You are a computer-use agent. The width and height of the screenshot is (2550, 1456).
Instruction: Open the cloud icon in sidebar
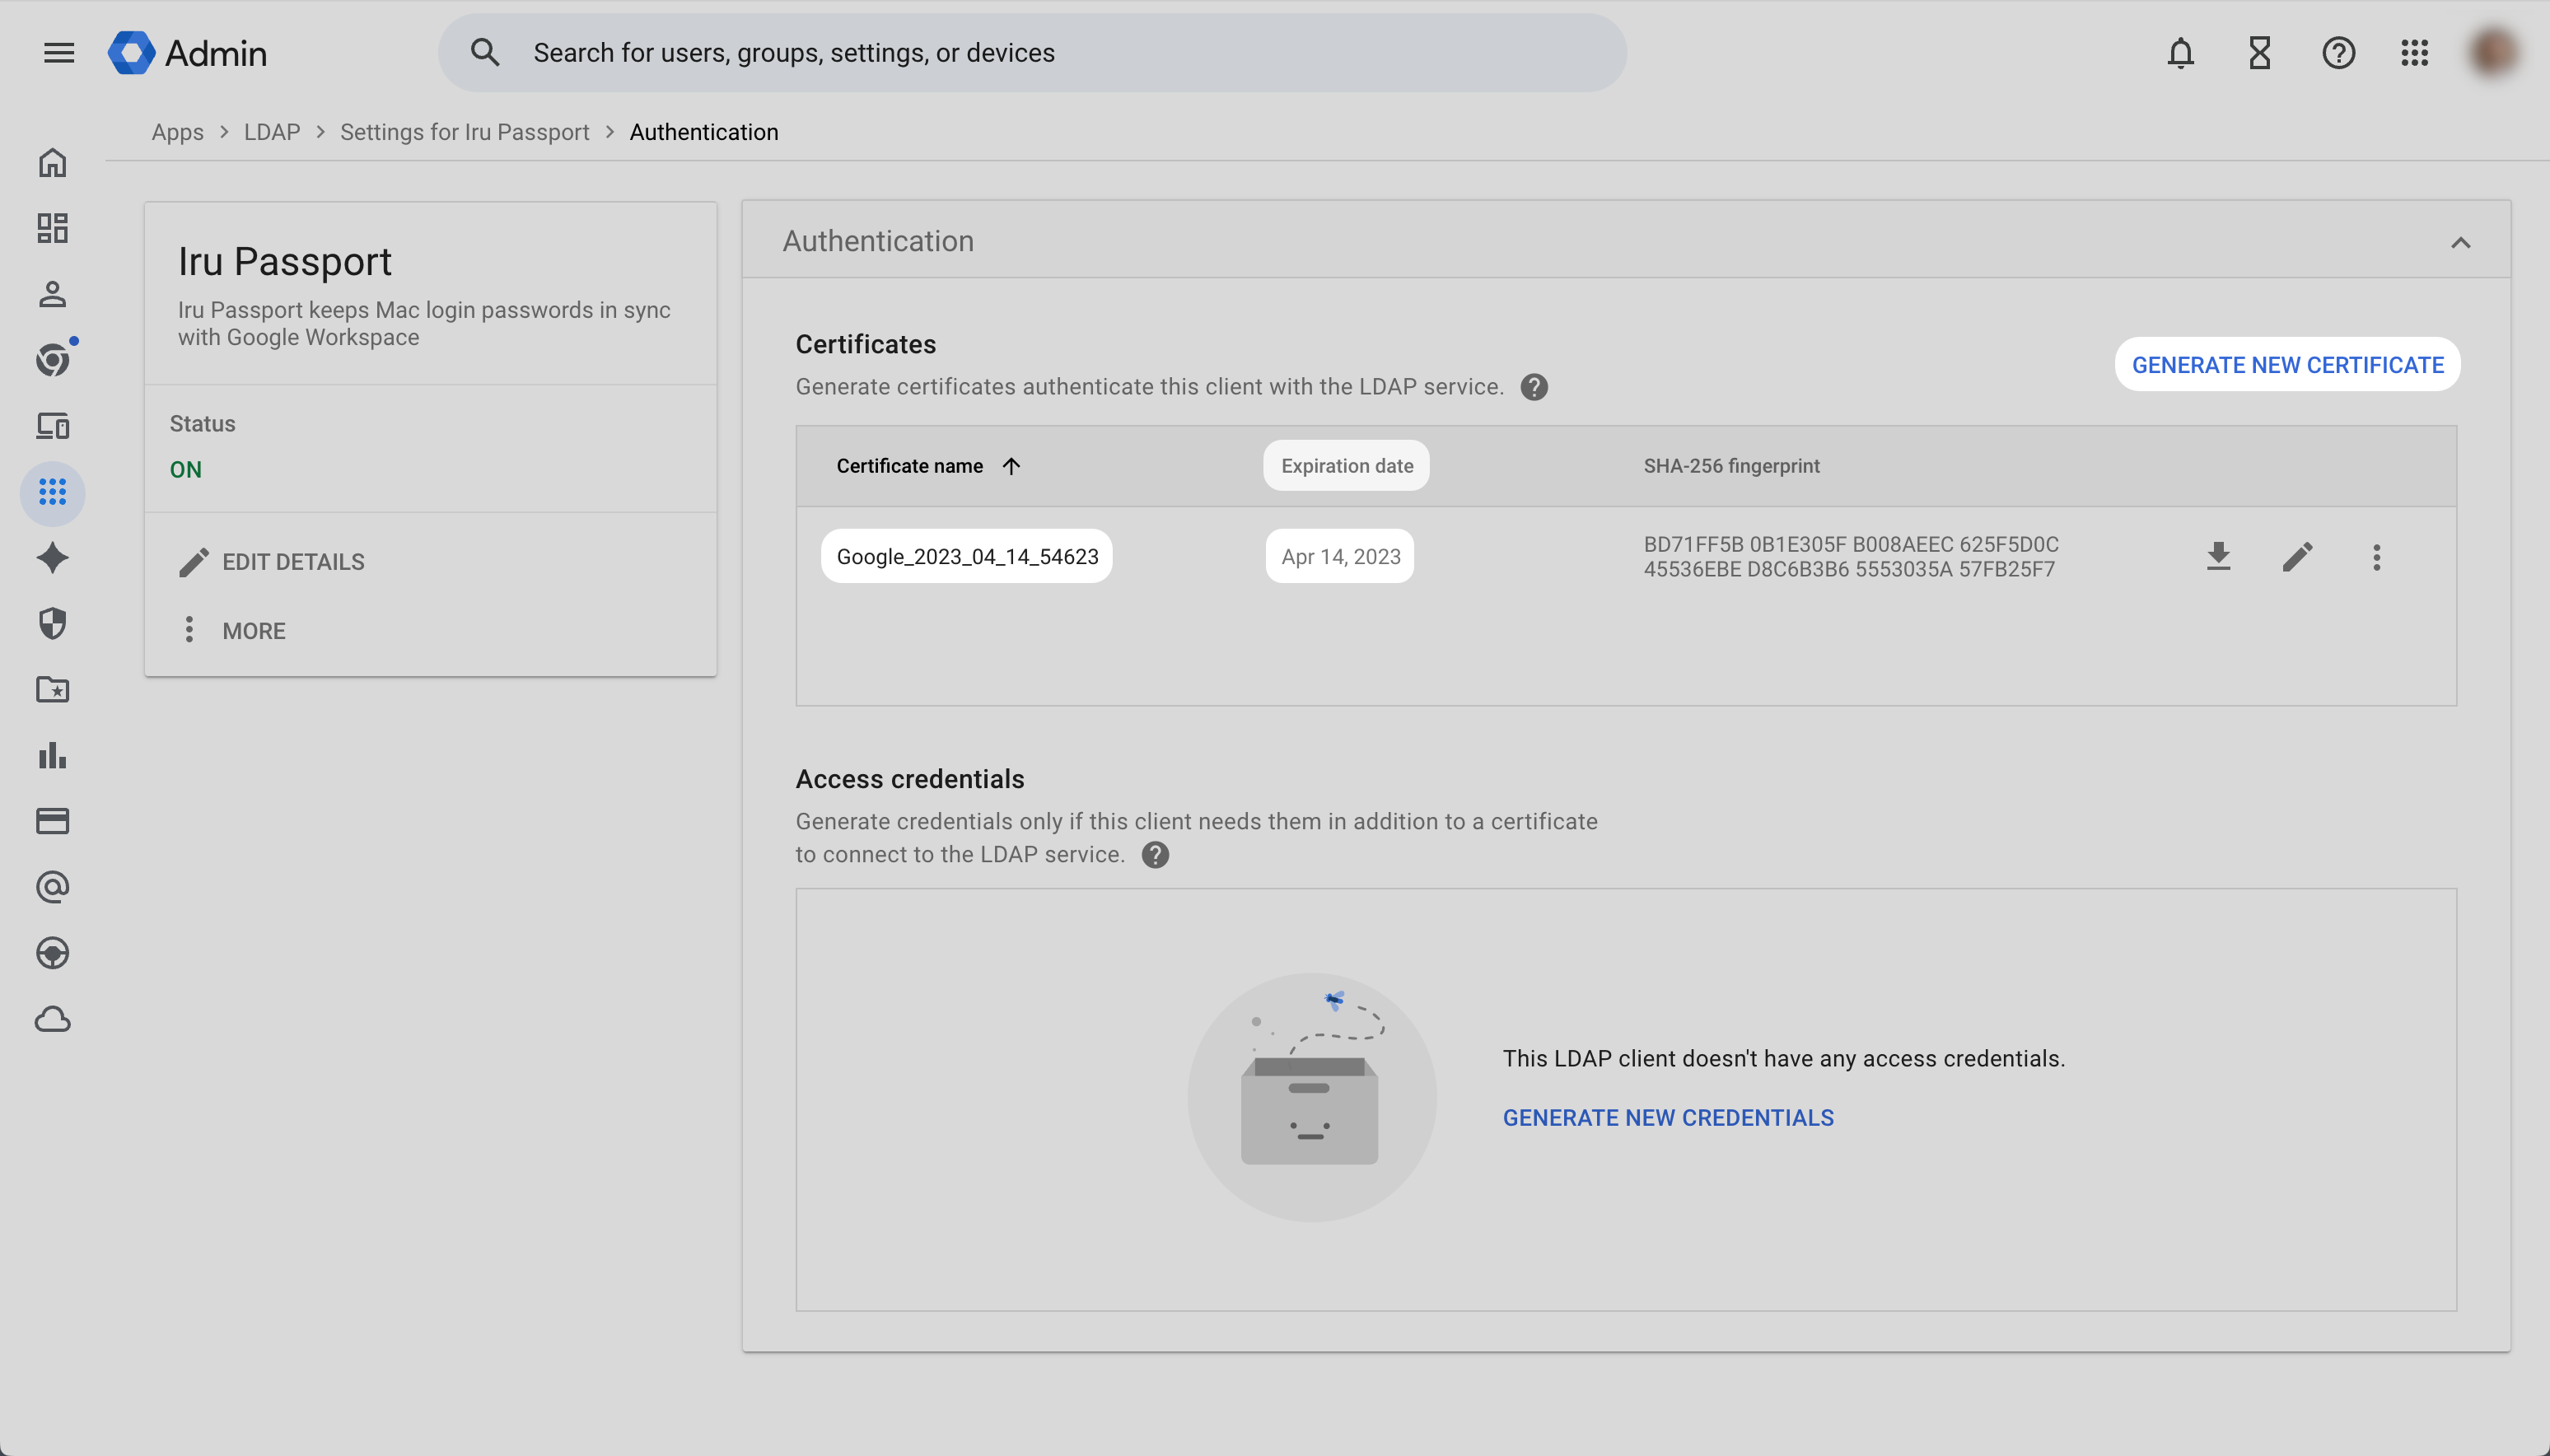(52, 1020)
